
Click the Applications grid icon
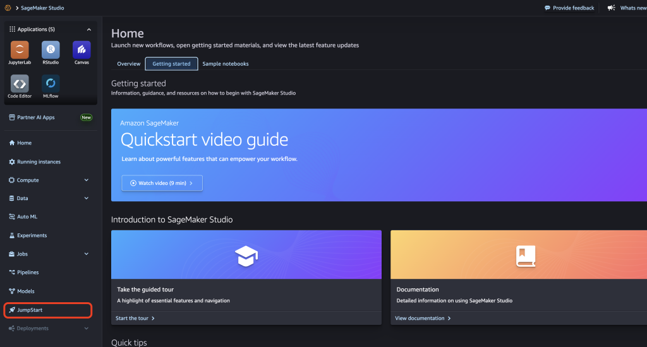(x=13, y=29)
